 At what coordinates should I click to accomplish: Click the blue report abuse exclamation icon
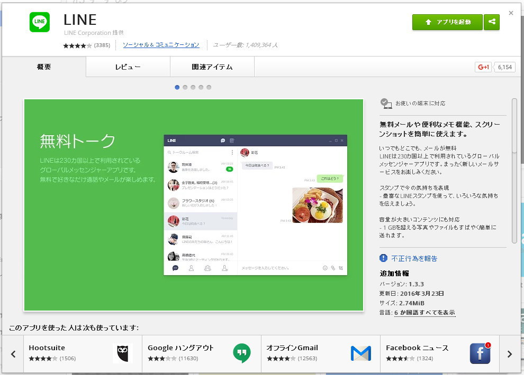[x=383, y=258]
